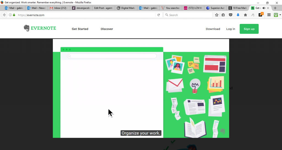This screenshot has width=282, height=150.
Task: Go back with the browser back arrow
Action: [x=4, y=15]
